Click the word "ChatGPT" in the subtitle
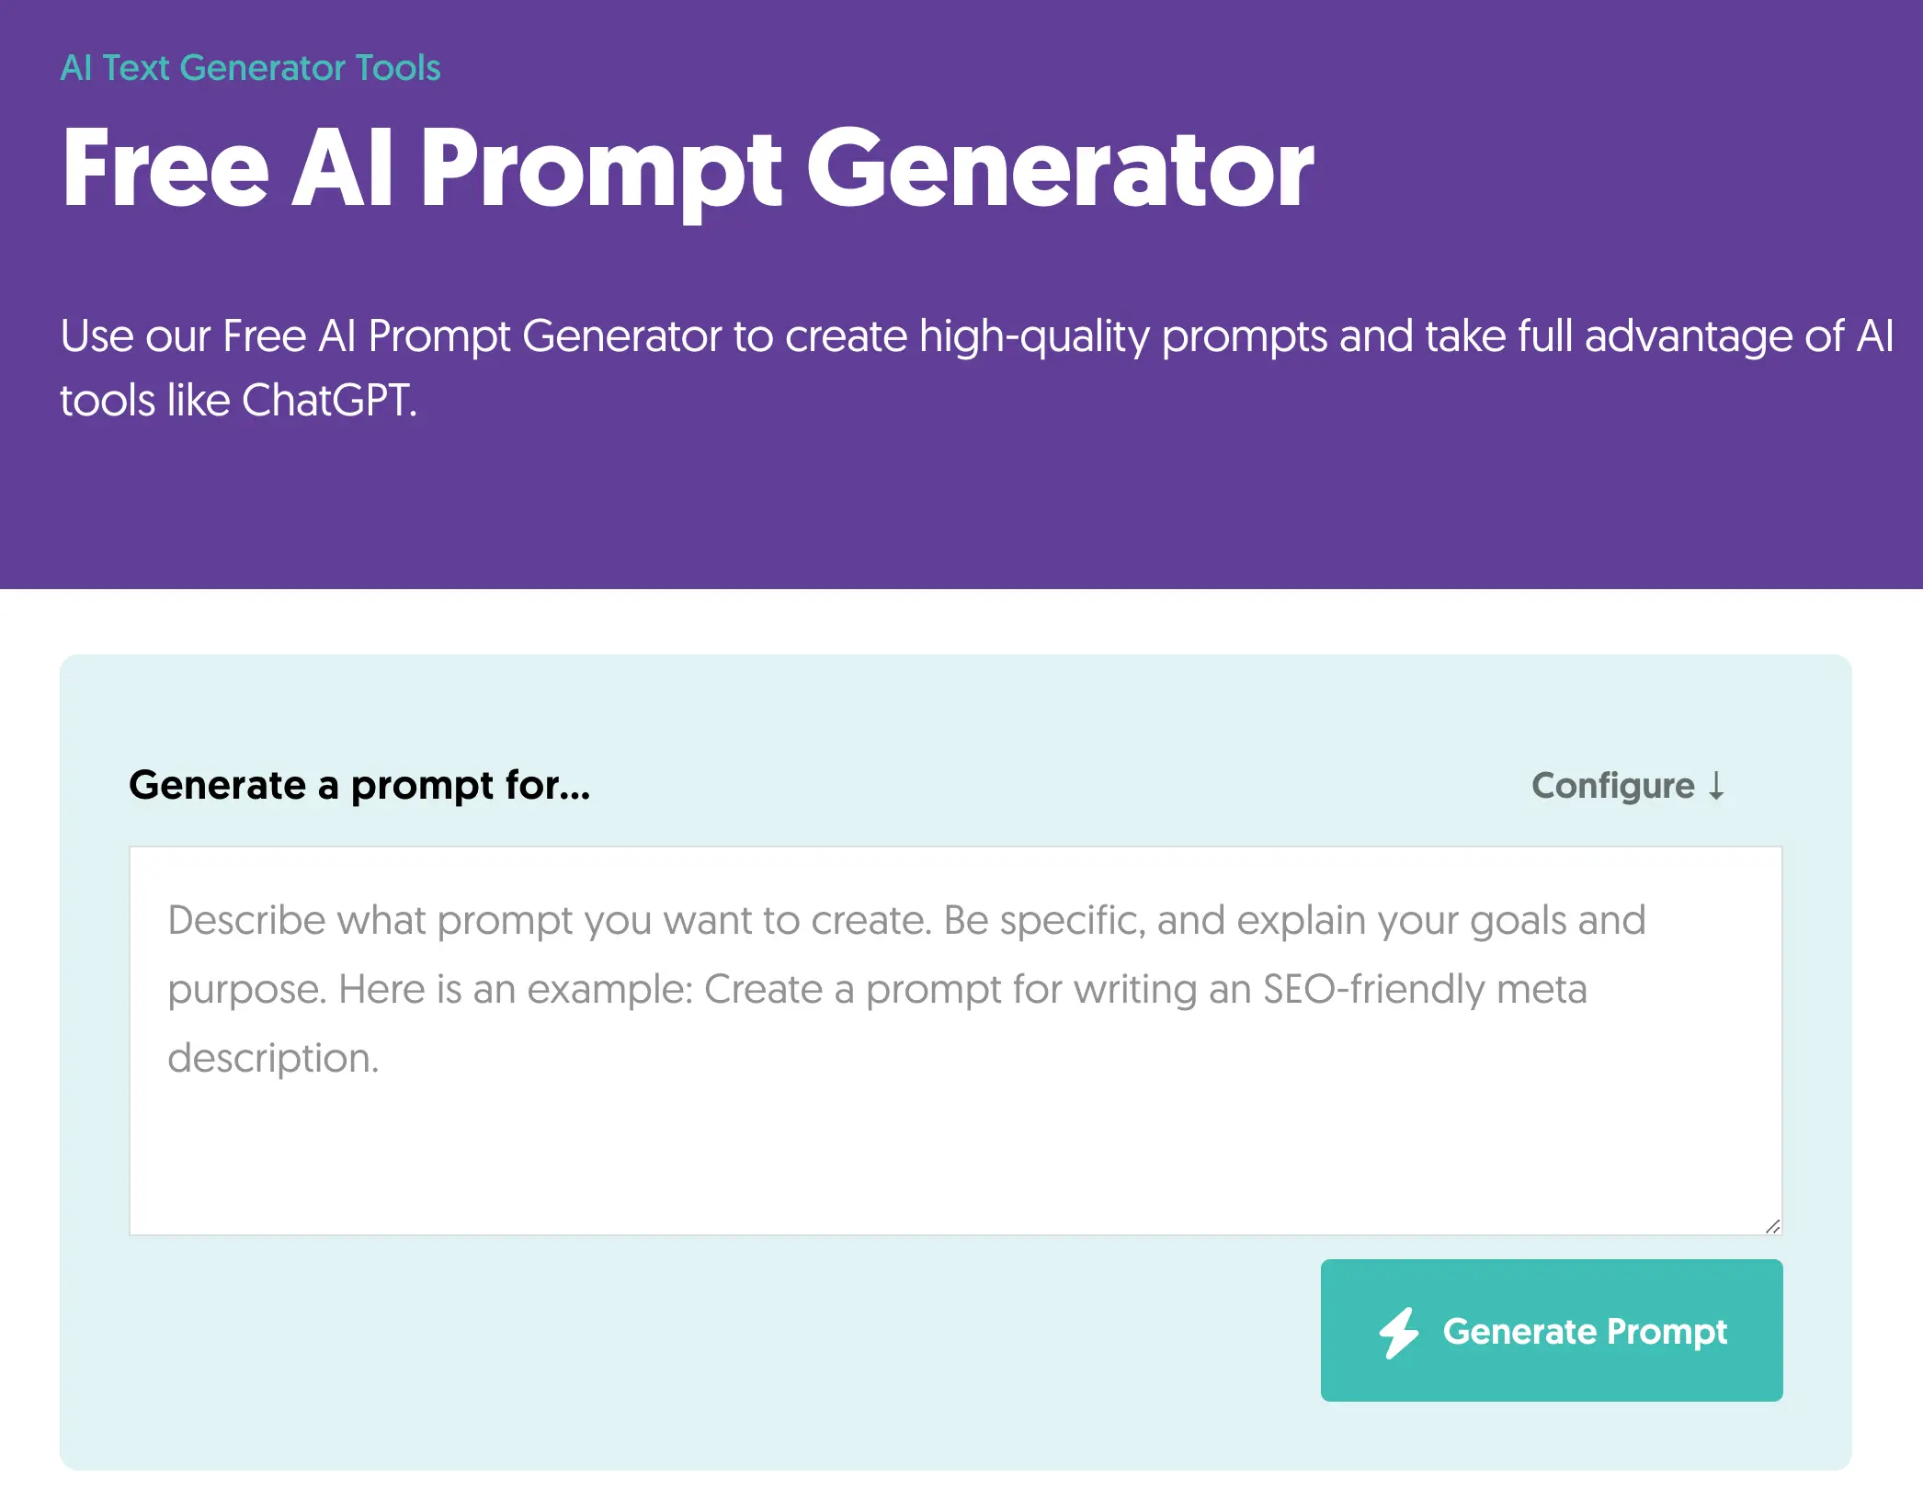 point(328,401)
